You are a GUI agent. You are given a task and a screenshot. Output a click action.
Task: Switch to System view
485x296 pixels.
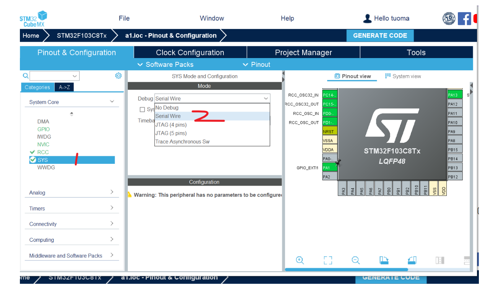click(403, 76)
